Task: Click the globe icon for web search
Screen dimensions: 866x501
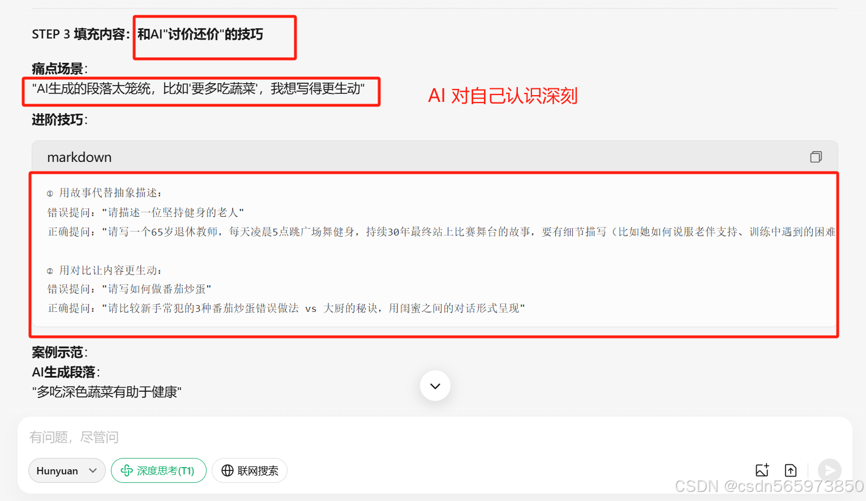Action: [x=228, y=470]
